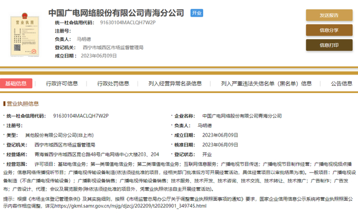Viewport: 358px width, 214px height.
Task: Click the 登记状态 value 开业
Action: point(207,155)
